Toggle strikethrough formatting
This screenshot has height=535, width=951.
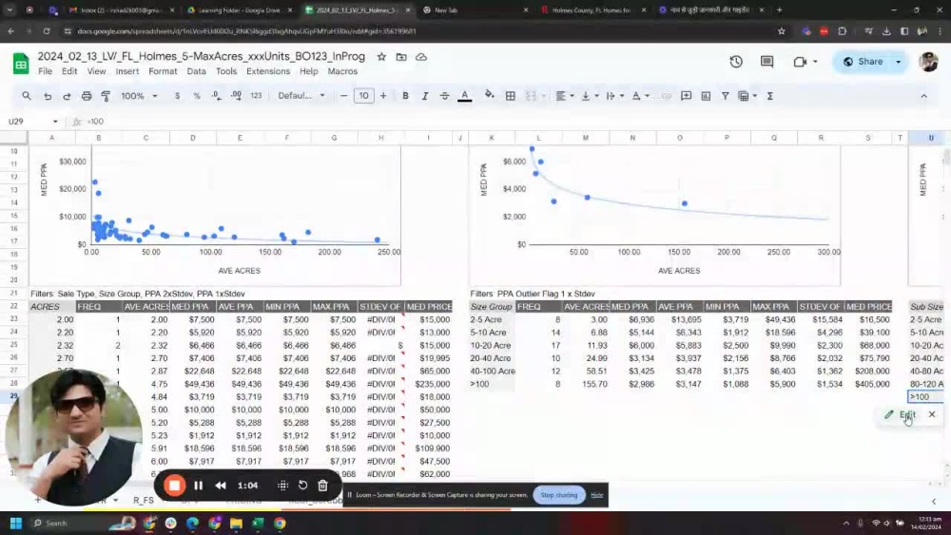[444, 96]
